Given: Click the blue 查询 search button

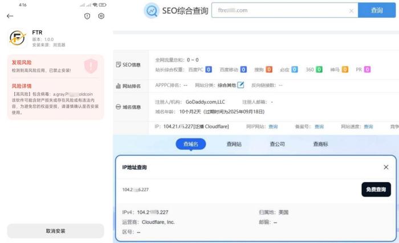Looking at the screenshot, I should 377,10.
